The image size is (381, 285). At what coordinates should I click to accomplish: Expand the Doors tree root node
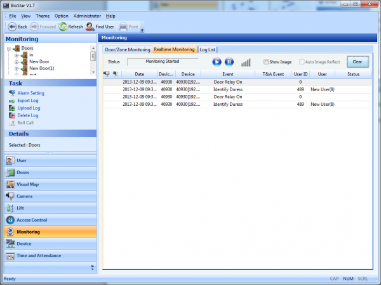9,48
